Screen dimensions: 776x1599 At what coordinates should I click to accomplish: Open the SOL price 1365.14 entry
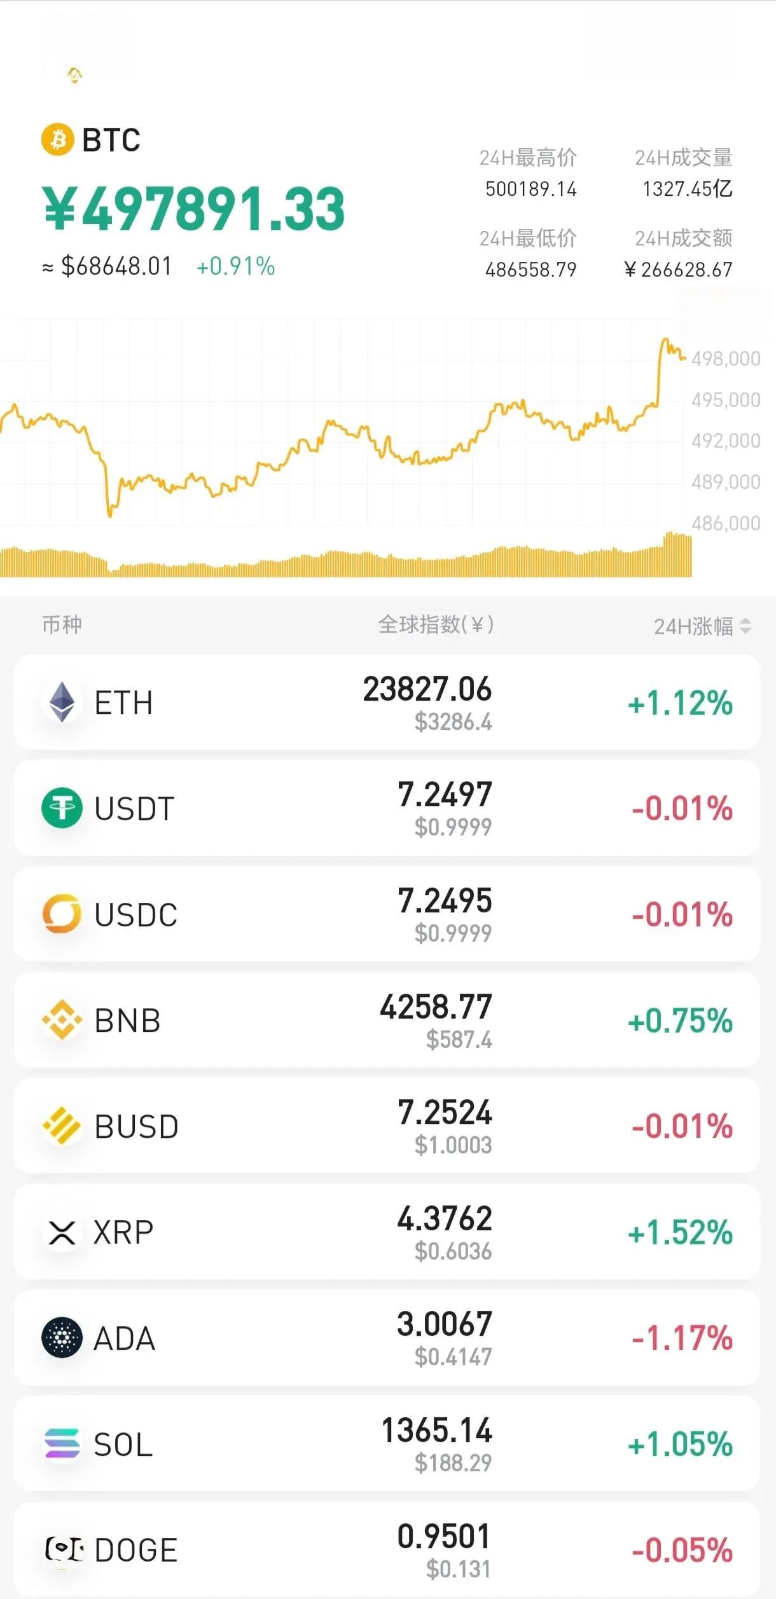point(436,1431)
